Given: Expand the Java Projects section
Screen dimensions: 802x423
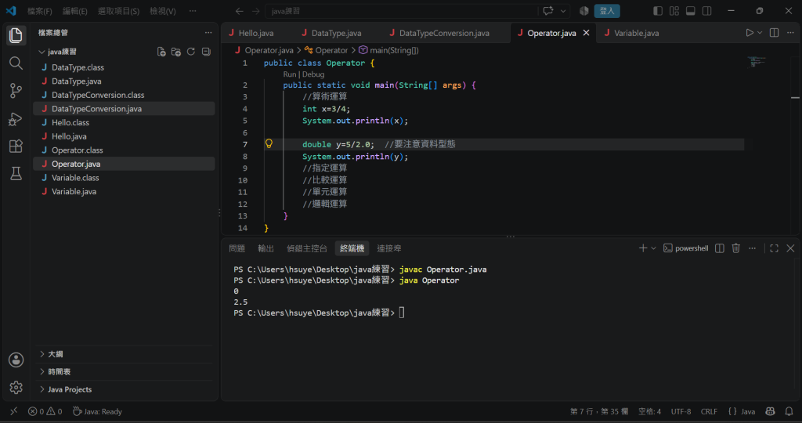Looking at the screenshot, I should (x=42, y=389).
